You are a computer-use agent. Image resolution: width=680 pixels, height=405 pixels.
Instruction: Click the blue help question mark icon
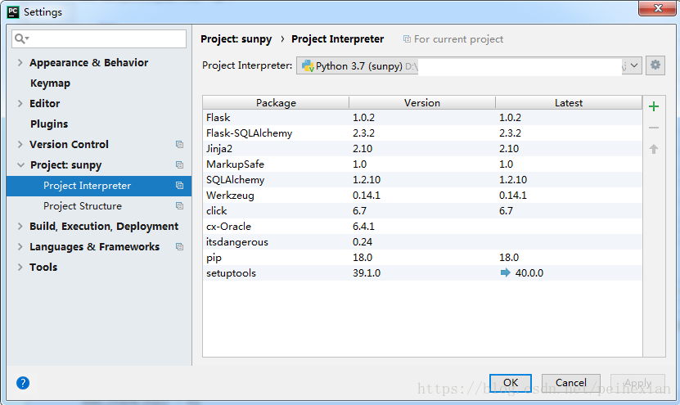coord(23,383)
